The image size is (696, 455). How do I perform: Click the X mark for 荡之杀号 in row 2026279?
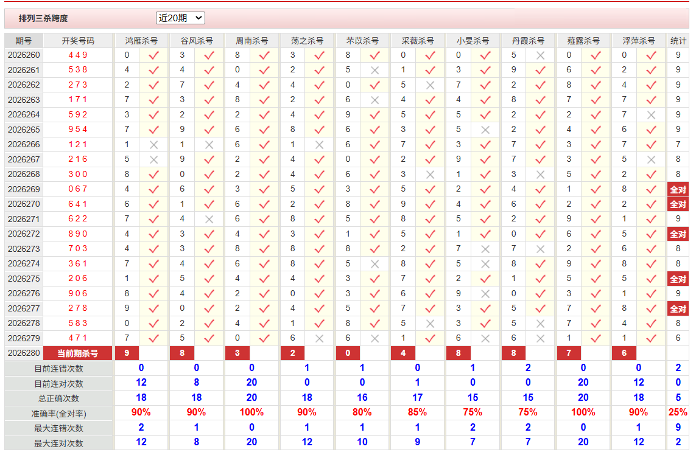tap(319, 338)
